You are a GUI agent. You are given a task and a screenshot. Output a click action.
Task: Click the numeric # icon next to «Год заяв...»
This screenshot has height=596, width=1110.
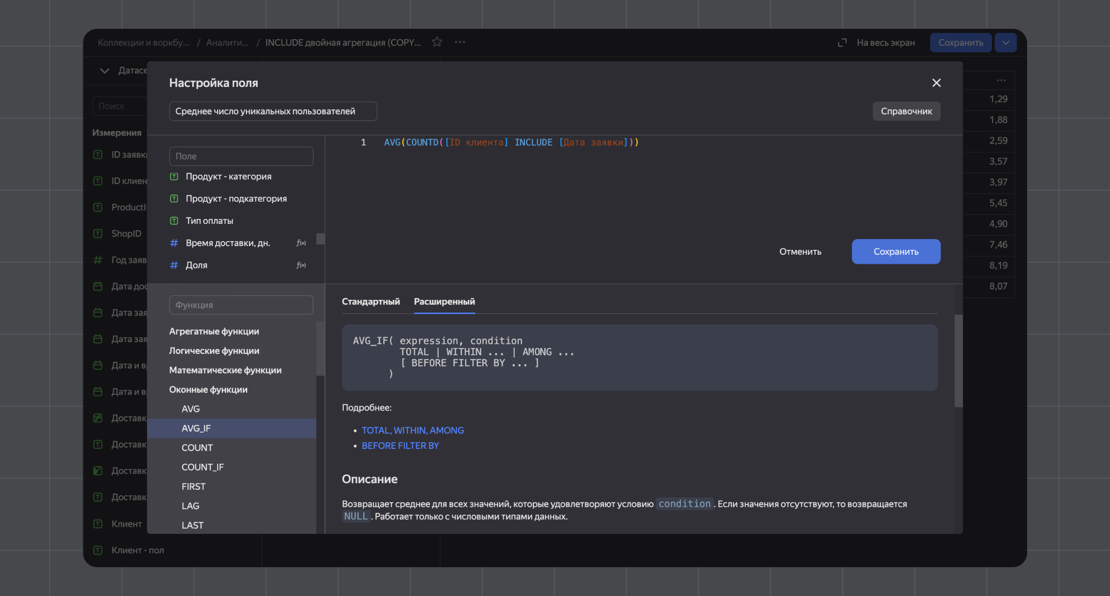(98, 260)
